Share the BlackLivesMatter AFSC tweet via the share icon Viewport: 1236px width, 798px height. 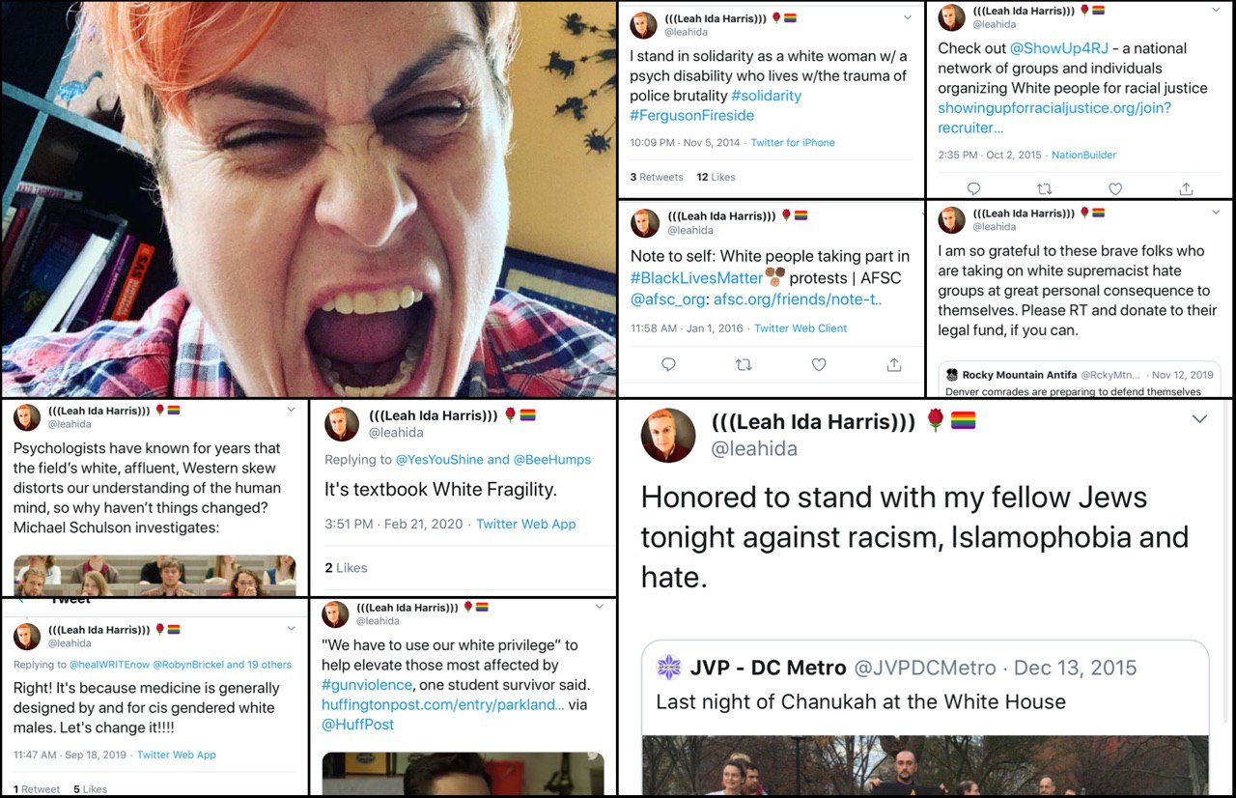point(894,364)
